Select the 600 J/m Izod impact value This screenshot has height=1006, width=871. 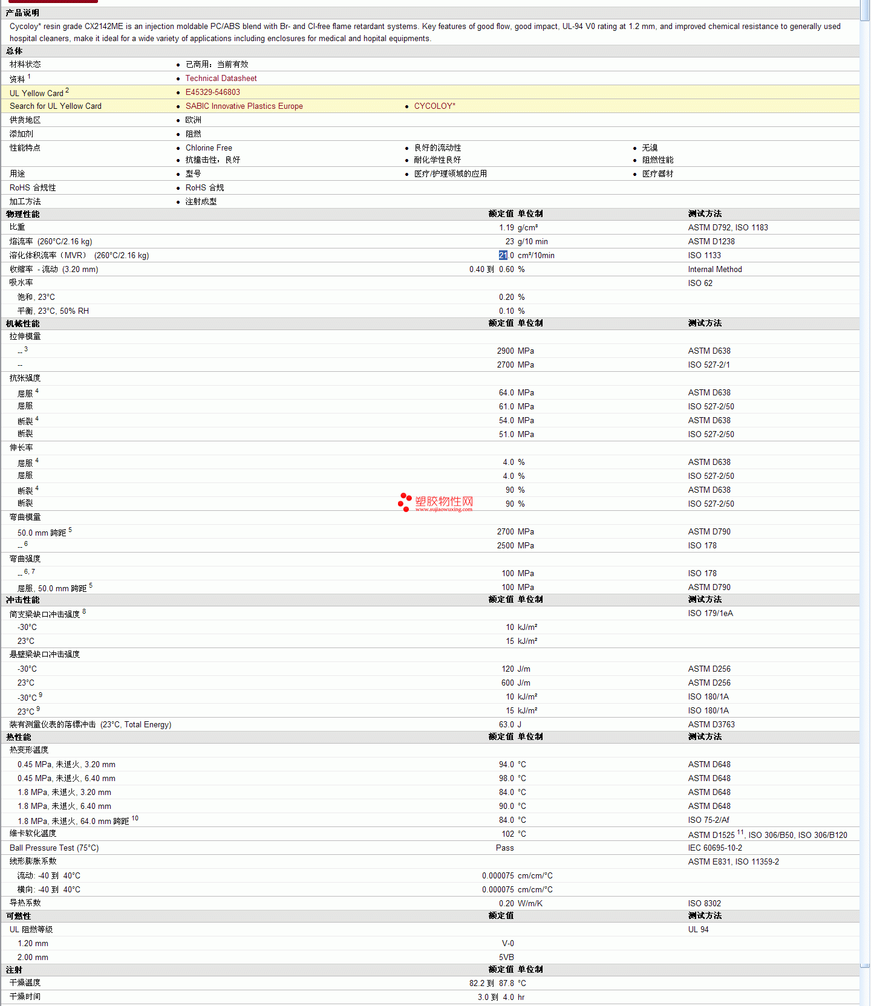pyautogui.click(x=516, y=683)
